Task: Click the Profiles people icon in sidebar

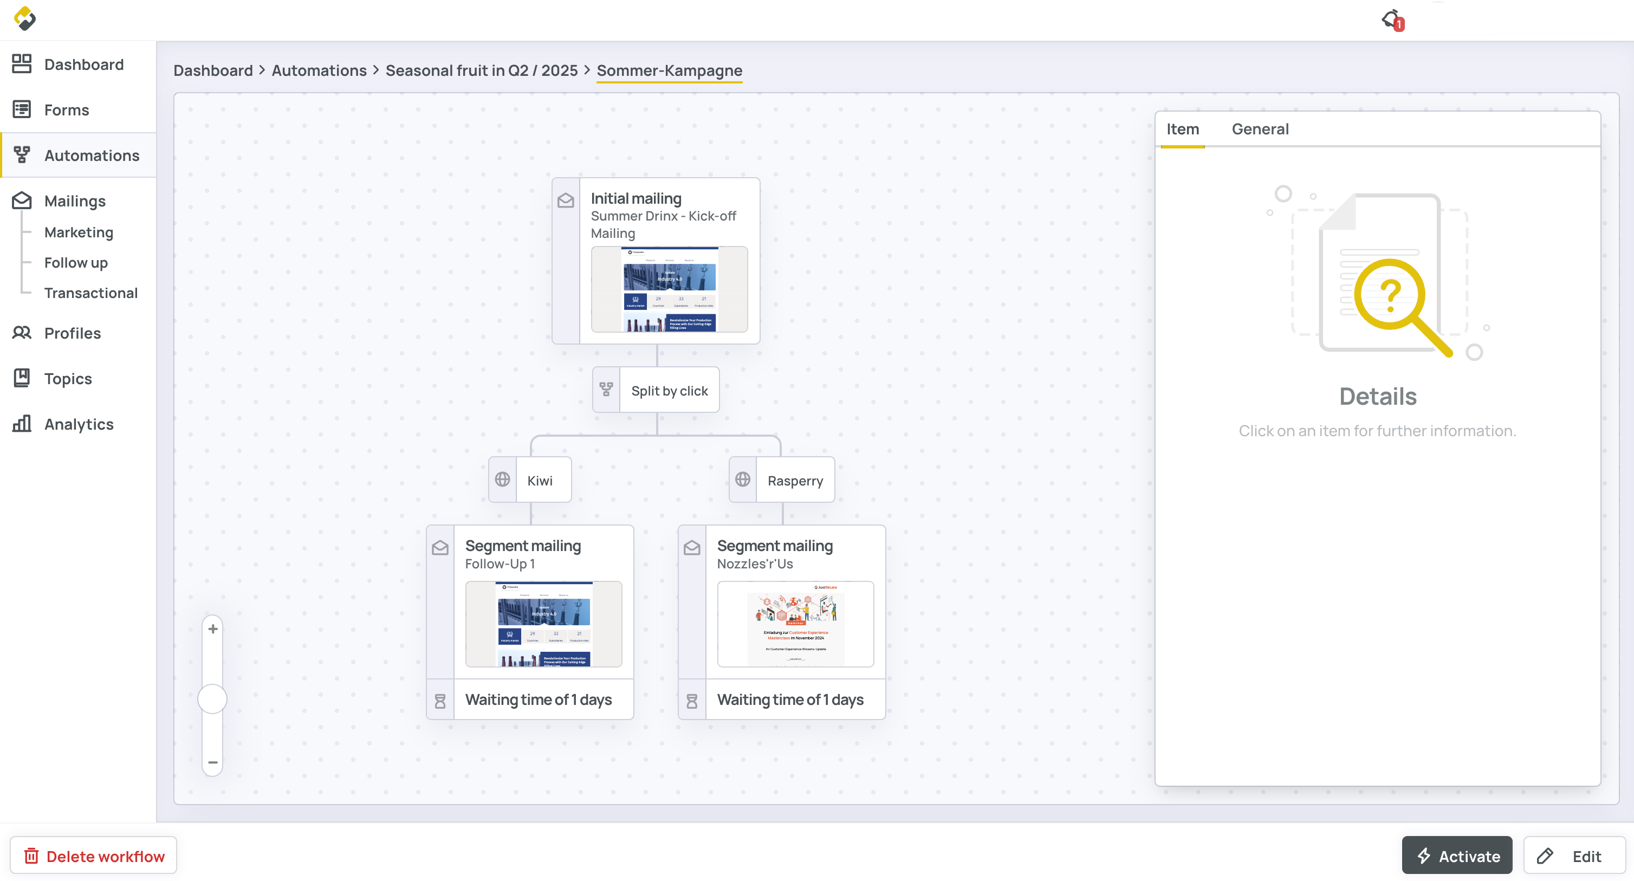Action: (x=22, y=333)
